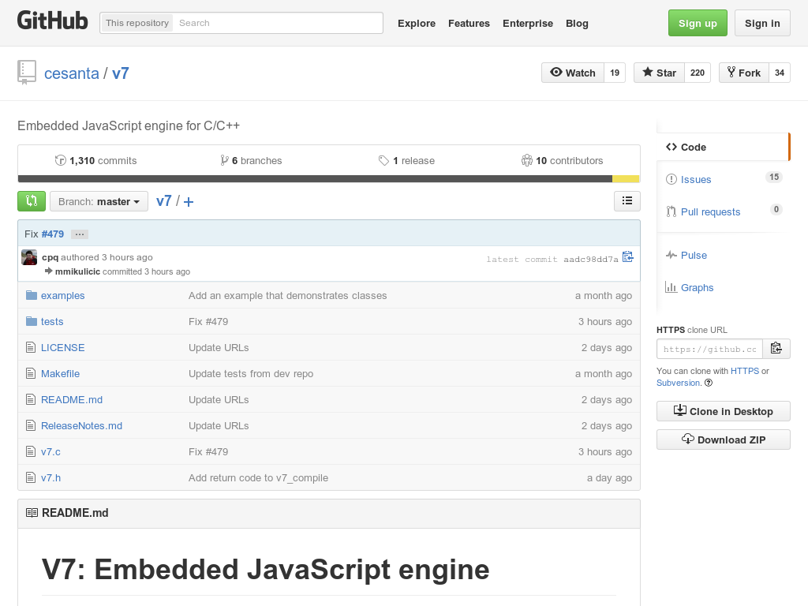Click the release tag icon
The height and width of the screenshot is (606, 808).
pyautogui.click(x=383, y=161)
